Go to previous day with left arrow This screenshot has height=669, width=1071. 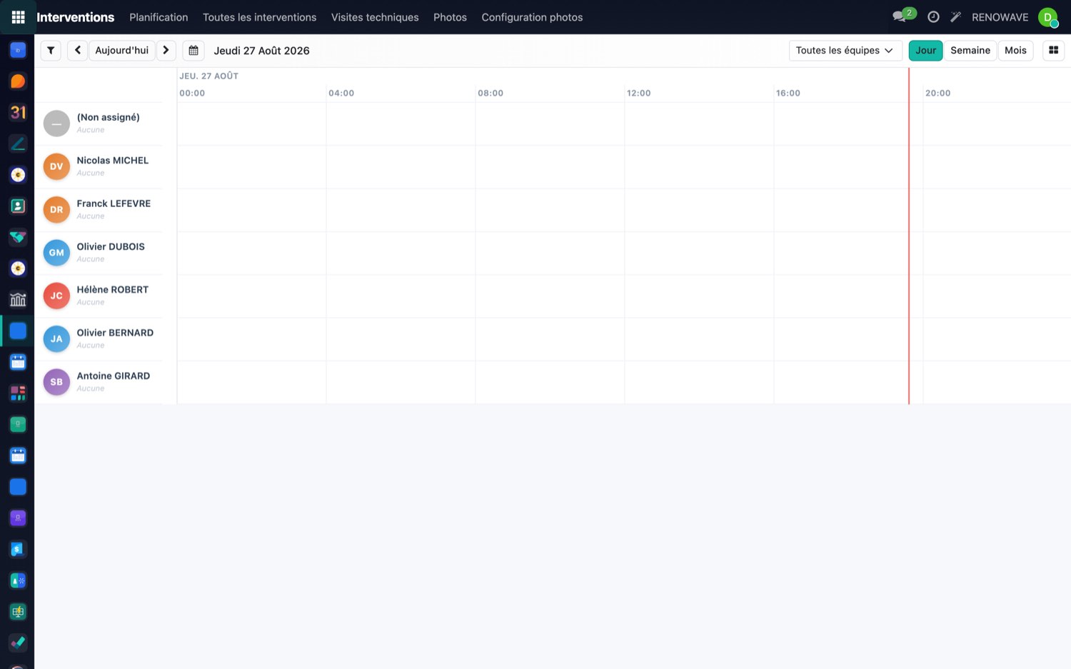(x=78, y=51)
